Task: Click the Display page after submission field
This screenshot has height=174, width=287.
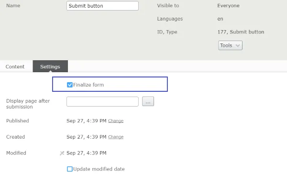Action: coord(102,101)
